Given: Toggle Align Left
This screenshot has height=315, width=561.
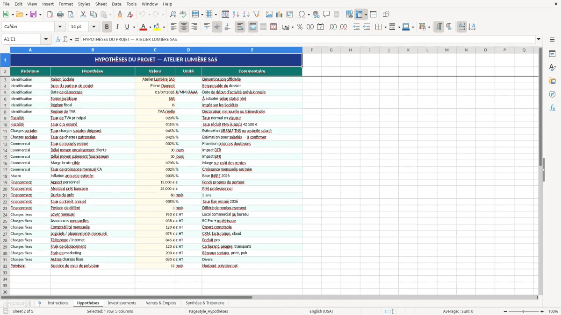Looking at the screenshot, I should tap(173, 27).
